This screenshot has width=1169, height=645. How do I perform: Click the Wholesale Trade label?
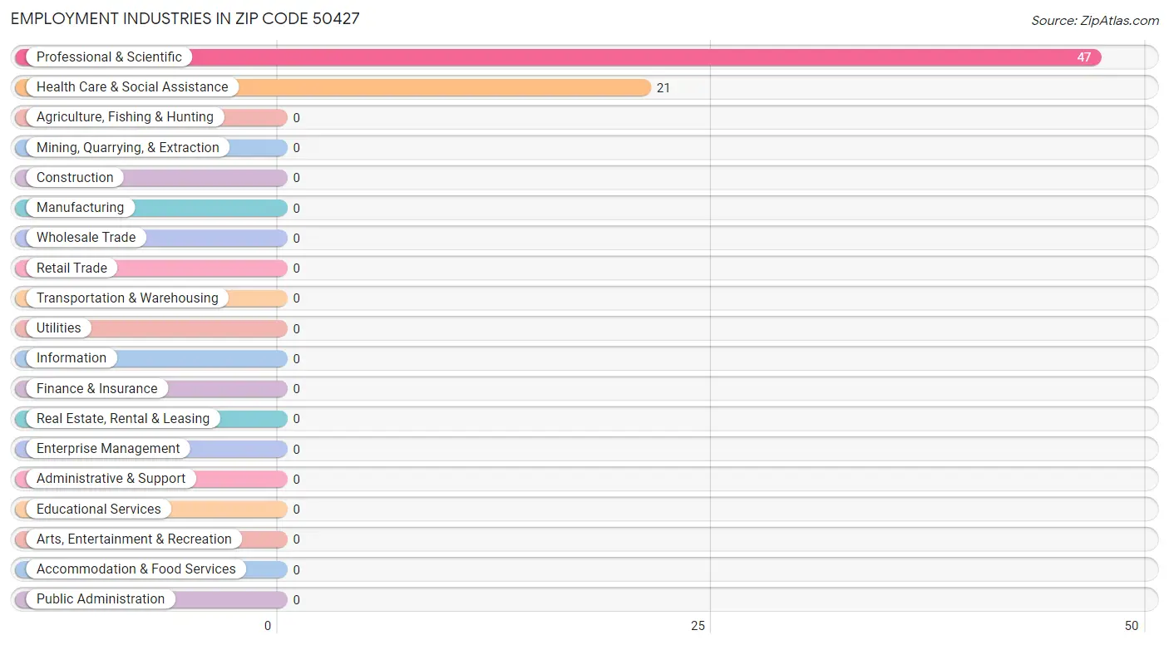pos(86,237)
